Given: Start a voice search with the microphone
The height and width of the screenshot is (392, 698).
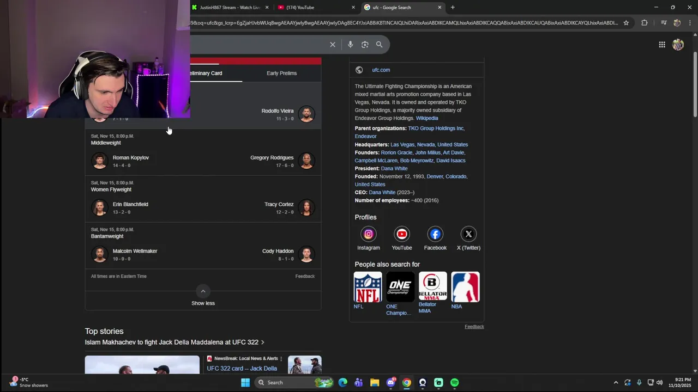Looking at the screenshot, I should pos(350,45).
